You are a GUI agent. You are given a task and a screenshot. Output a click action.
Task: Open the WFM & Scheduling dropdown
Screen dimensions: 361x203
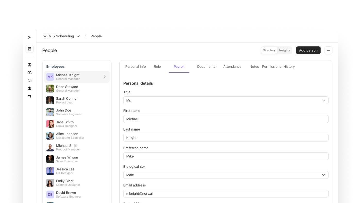click(x=61, y=36)
